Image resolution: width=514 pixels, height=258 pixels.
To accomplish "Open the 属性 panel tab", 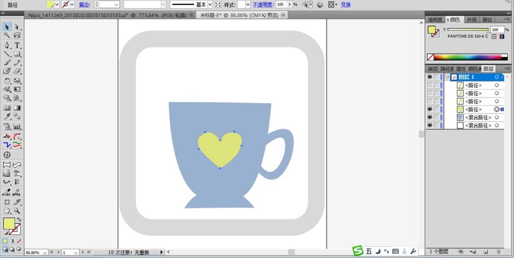I will coord(460,69).
